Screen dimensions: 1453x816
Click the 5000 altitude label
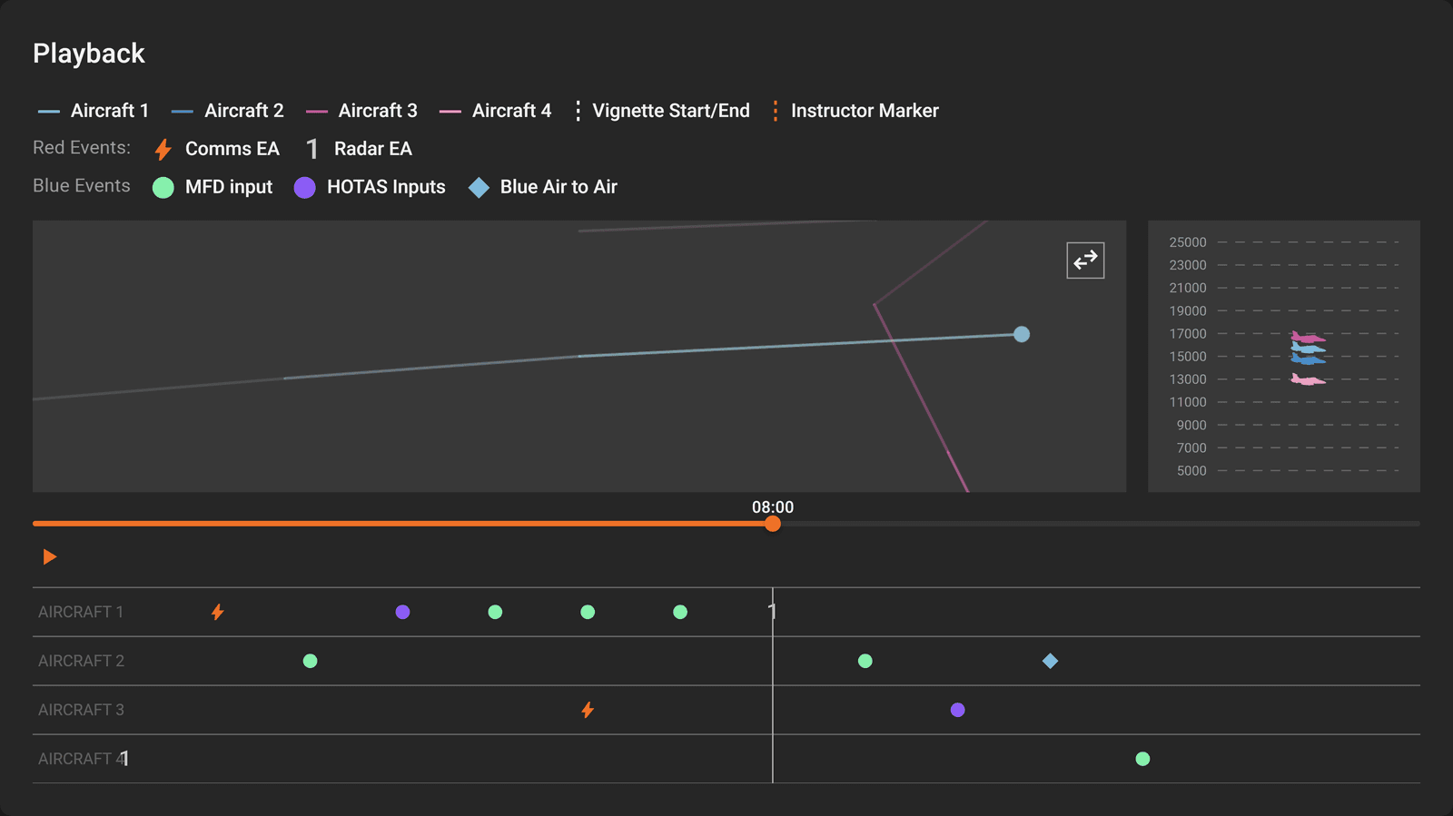[x=1191, y=471]
